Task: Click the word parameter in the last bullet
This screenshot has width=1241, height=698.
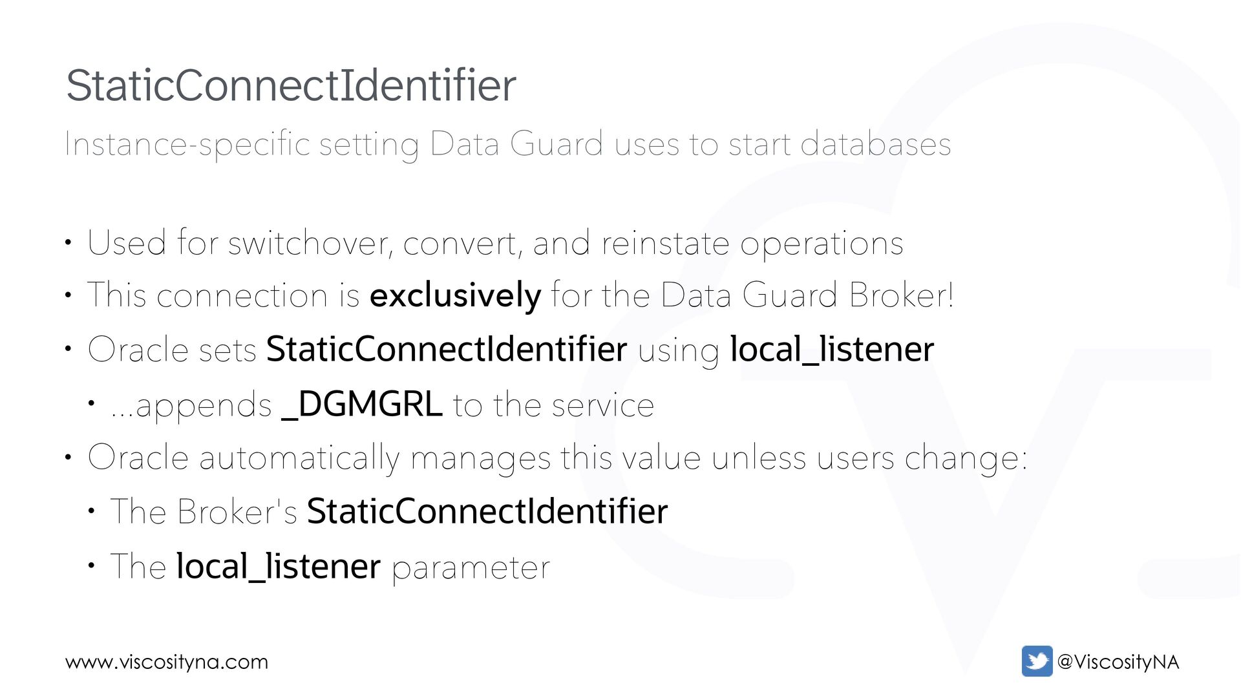Action: 471,567
